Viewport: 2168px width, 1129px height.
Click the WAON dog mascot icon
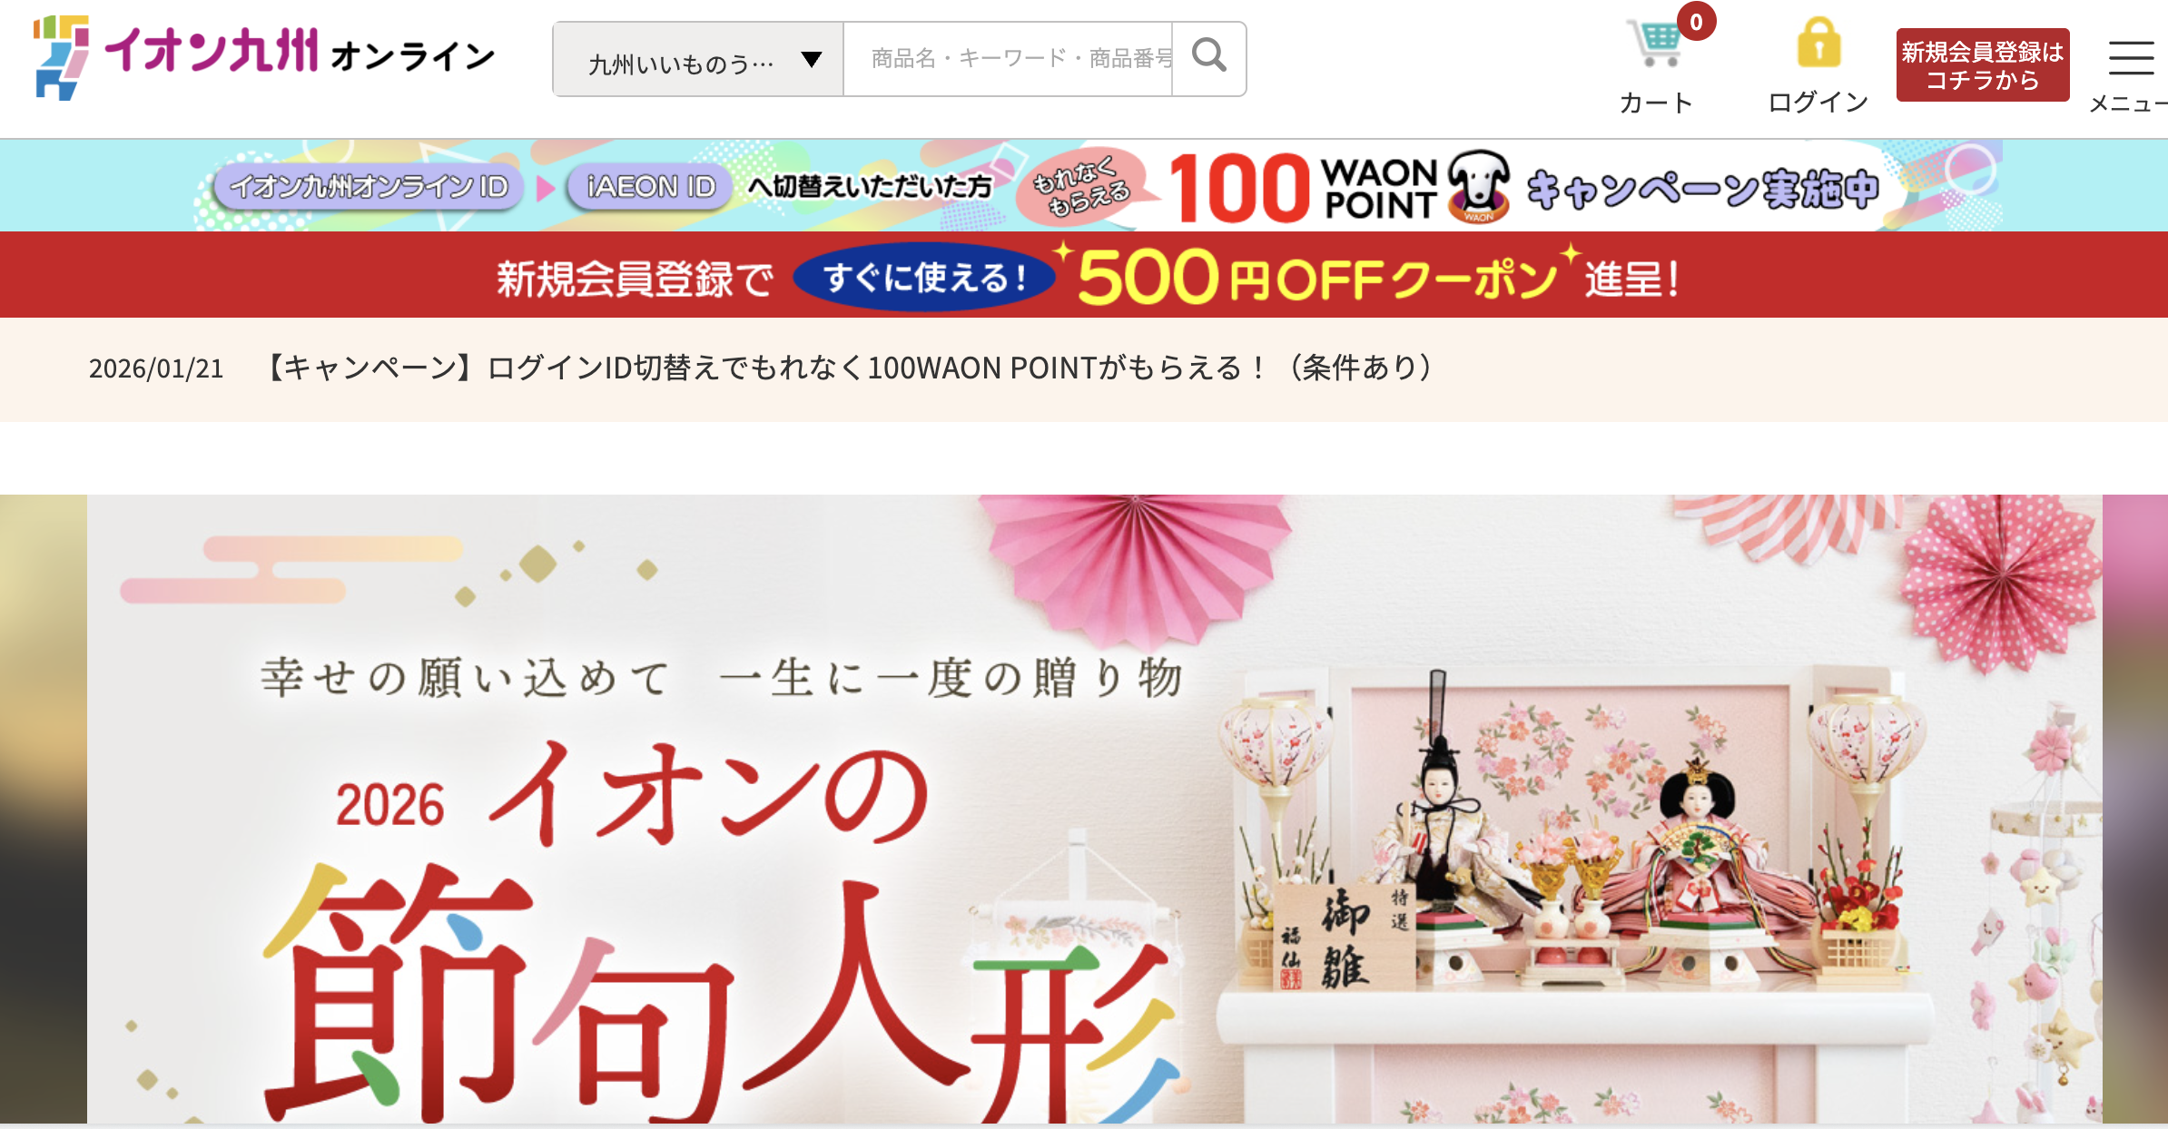[x=1479, y=186]
